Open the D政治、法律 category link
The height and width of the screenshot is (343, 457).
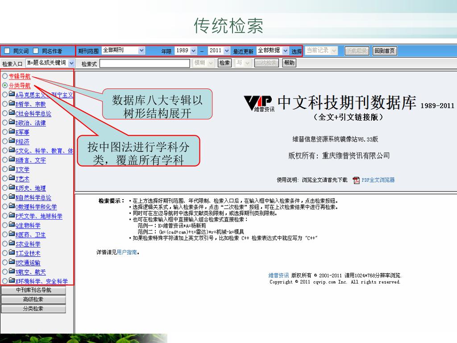coord(31,123)
